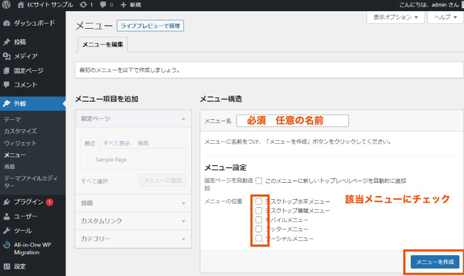This screenshot has height=276, width=464.
Task: Click the メニューを作成 button
Action: click(x=435, y=262)
